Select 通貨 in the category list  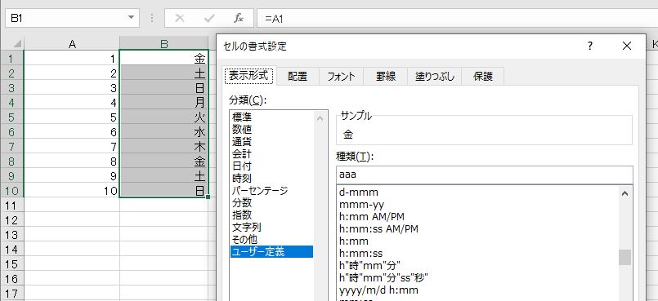(271, 142)
